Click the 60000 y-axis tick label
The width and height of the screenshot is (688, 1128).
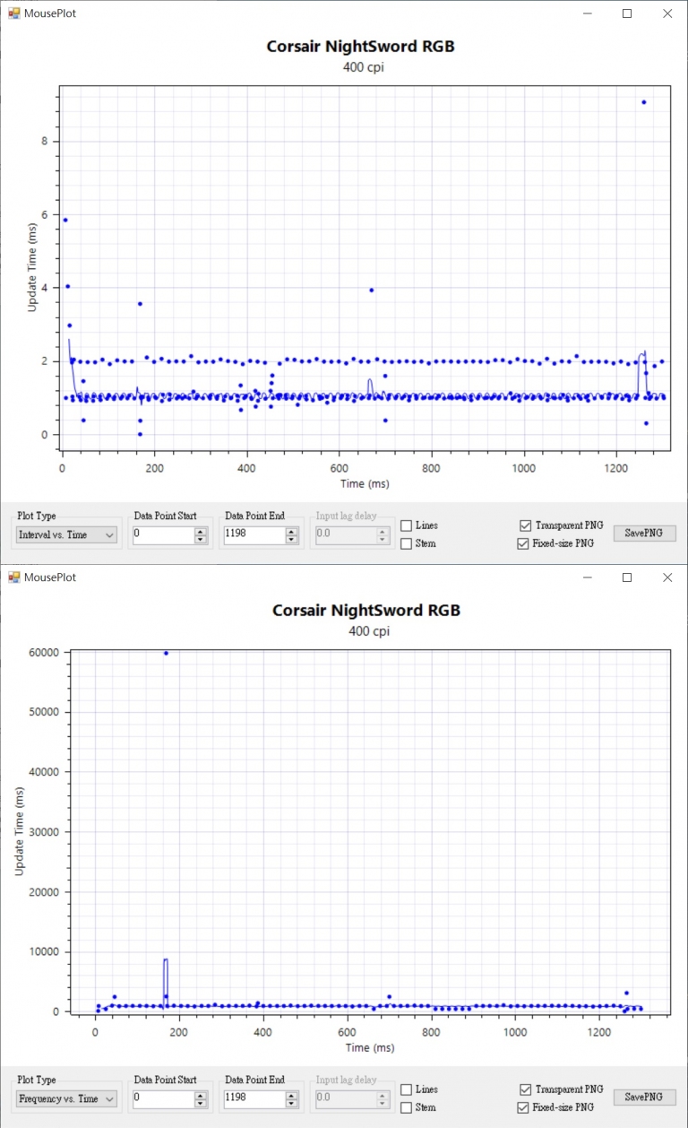point(44,653)
